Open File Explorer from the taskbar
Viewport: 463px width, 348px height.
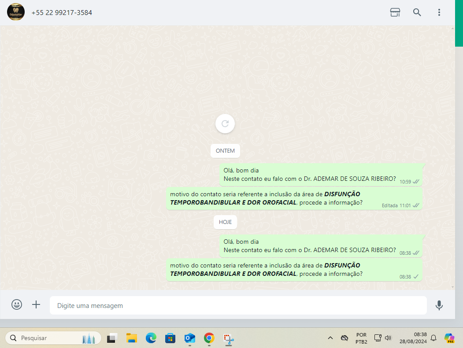coord(132,338)
